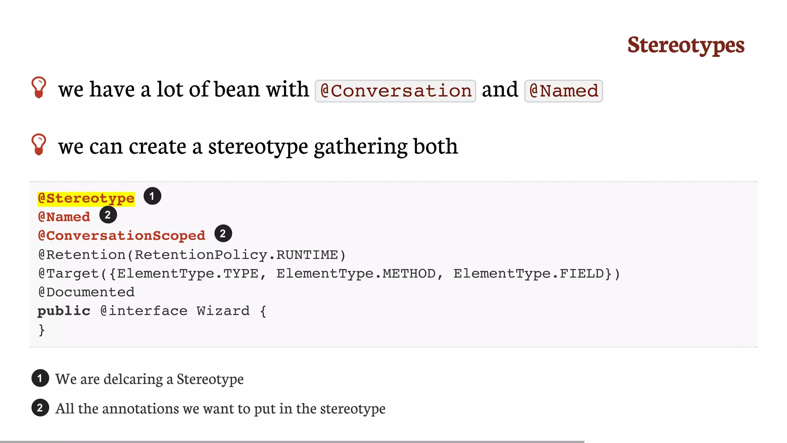Click the @Documented annotation line
The height and width of the screenshot is (443, 787).
pos(86,292)
